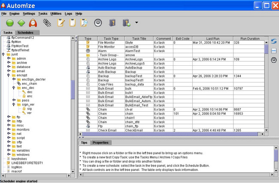279x183 pixels.
Task: Open the Utilities menu
Action: [56, 14]
